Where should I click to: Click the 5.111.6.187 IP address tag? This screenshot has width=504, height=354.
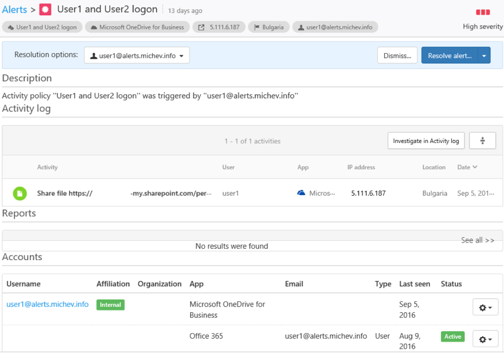coord(219,27)
